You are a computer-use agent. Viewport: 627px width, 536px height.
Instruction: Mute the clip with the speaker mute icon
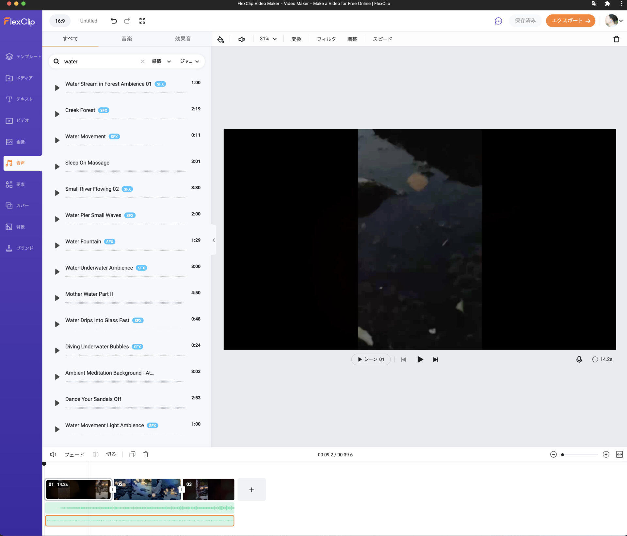pos(241,39)
